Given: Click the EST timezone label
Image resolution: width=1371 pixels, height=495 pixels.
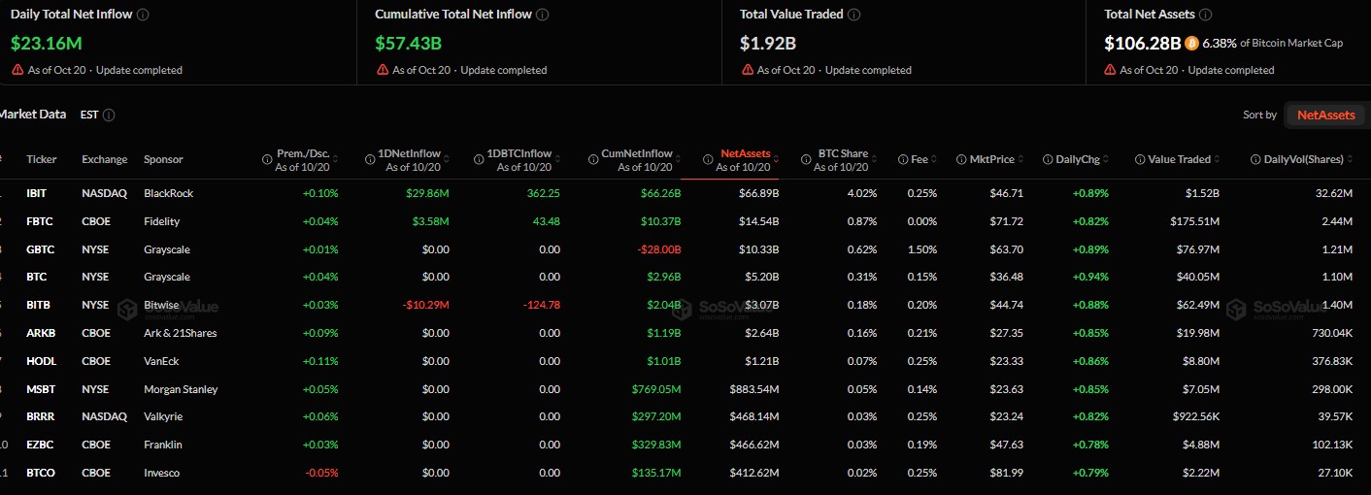Looking at the screenshot, I should pos(88,115).
